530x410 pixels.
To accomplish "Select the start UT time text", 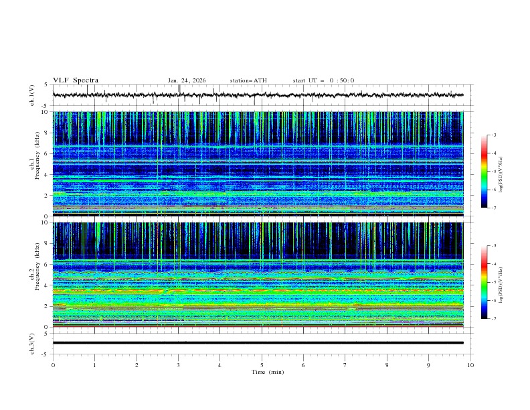I will (323, 80).
